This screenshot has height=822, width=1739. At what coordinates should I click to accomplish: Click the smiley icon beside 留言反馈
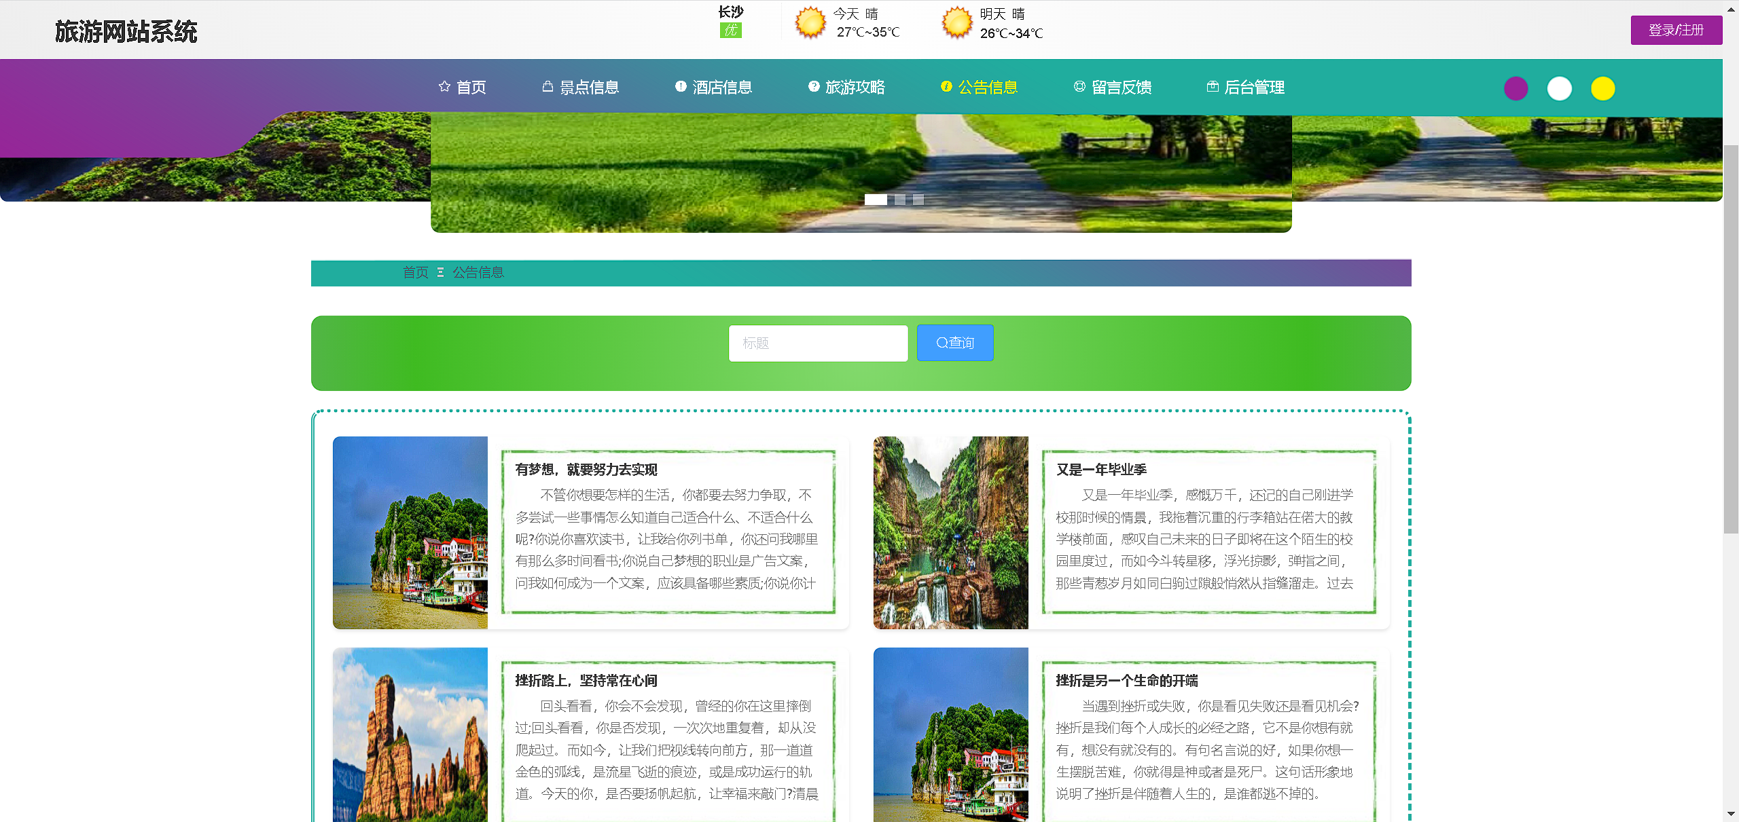click(x=1079, y=86)
